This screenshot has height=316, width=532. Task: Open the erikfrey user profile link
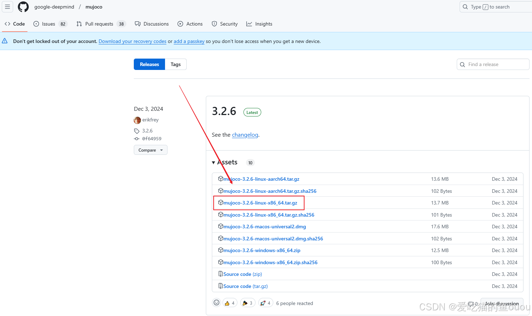(x=150, y=120)
